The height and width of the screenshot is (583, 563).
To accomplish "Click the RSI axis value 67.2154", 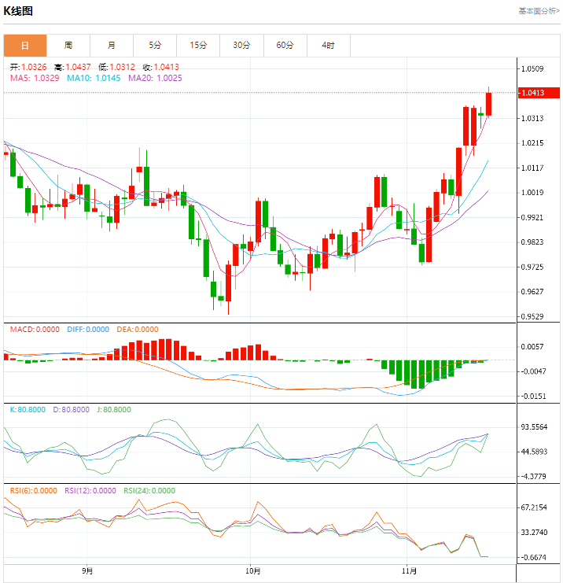I will point(534,507).
